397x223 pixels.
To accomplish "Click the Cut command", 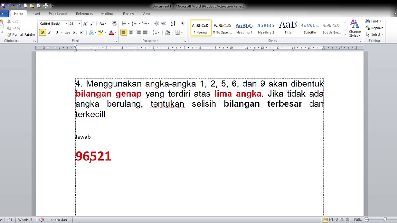I will (x=12, y=21).
